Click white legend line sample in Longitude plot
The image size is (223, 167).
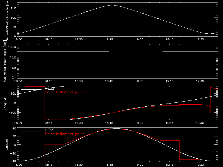(x=31, y=89)
